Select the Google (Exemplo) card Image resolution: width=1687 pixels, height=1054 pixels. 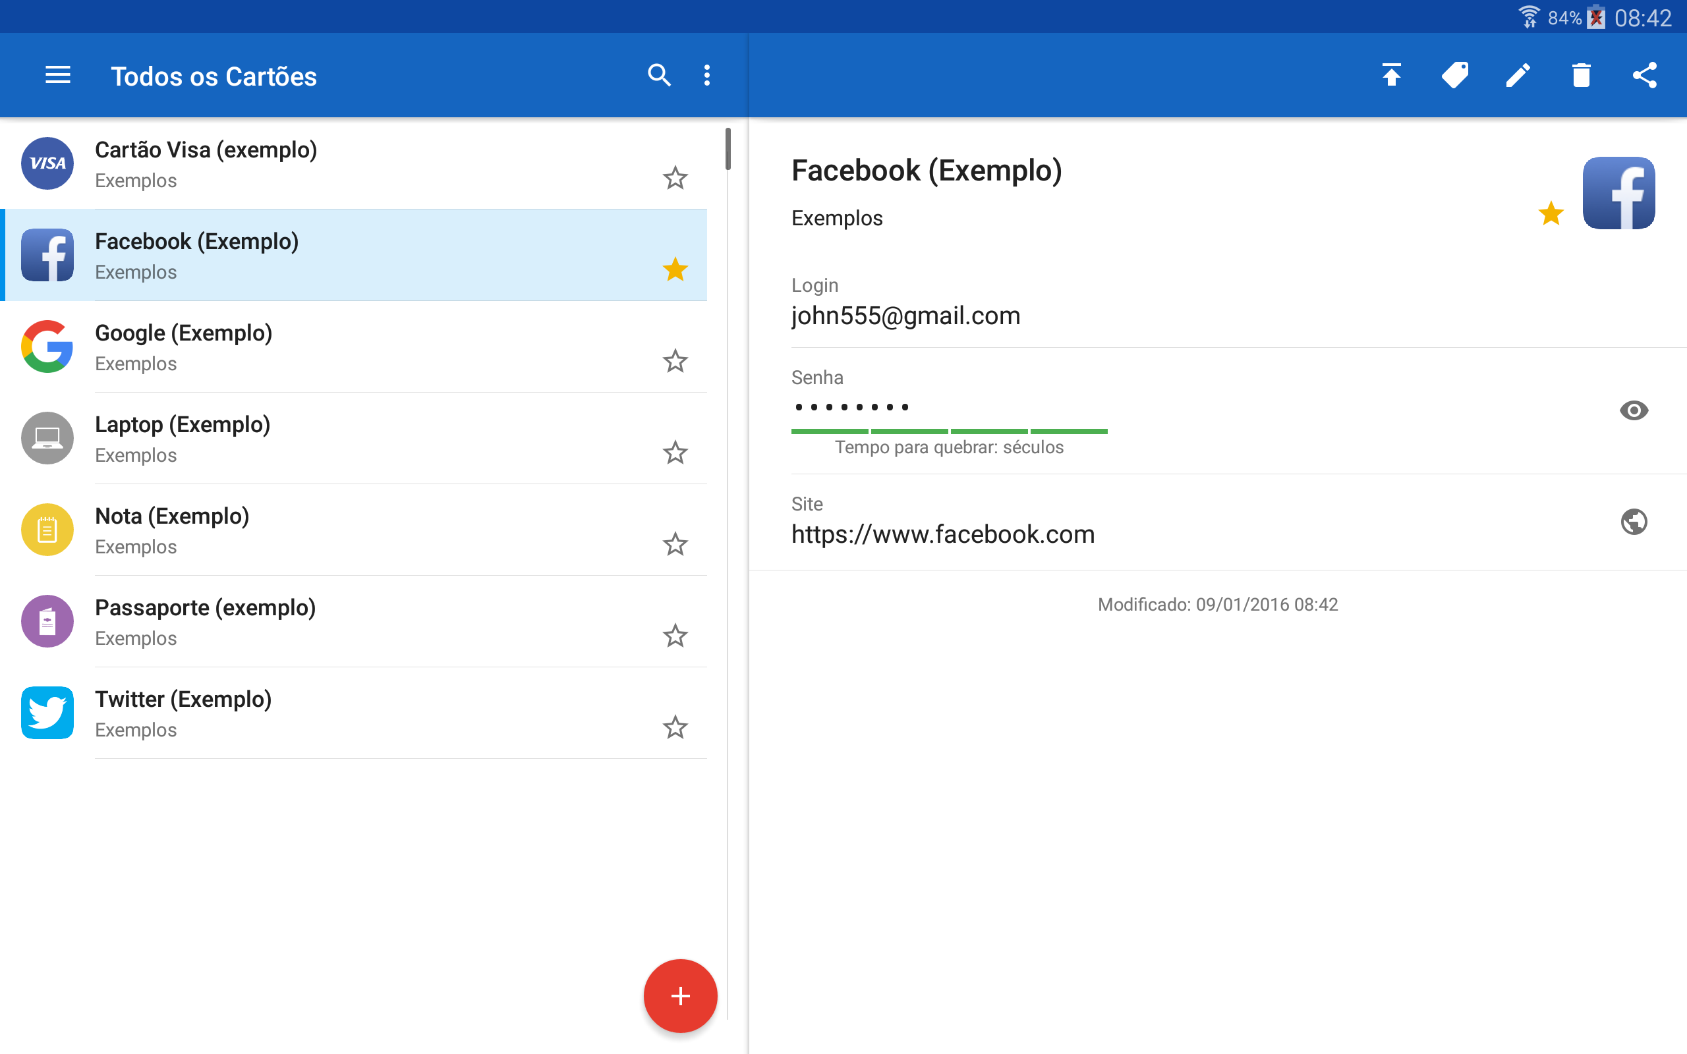click(x=353, y=347)
